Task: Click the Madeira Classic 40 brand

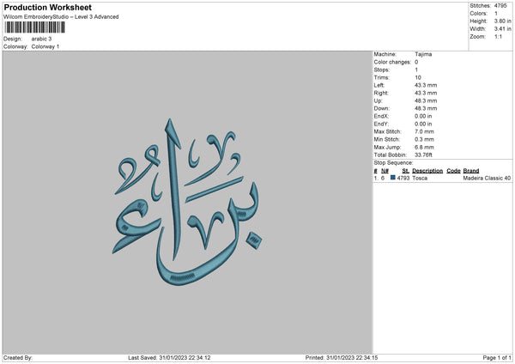Action: pyautogui.click(x=487, y=178)
